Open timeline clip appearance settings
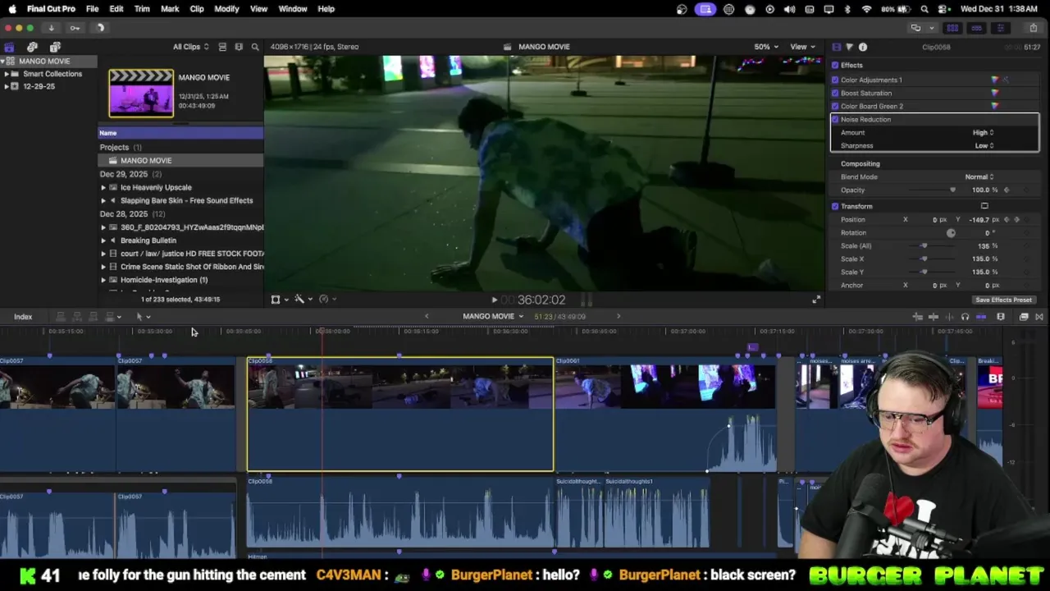Screen dimensions: 1050x591 point(1001,317)
